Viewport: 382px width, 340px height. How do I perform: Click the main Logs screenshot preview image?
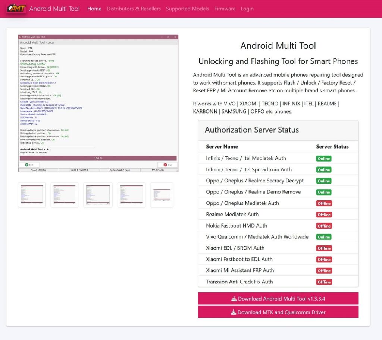(x=98, y=103)
